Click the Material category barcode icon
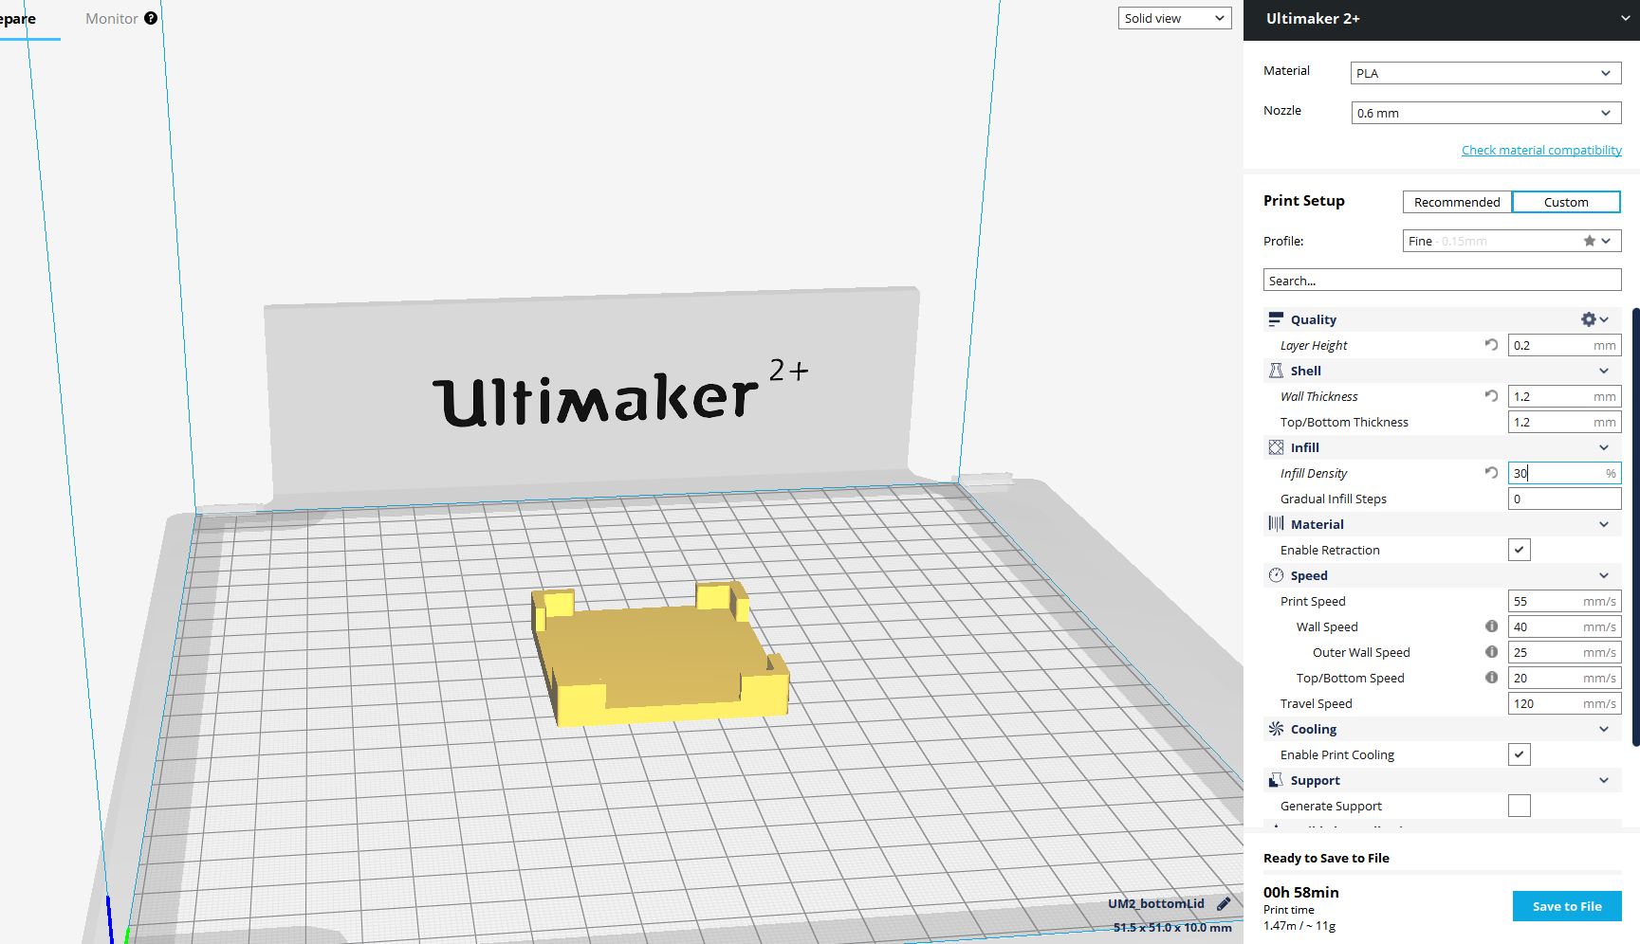The width and height of the screenshot is (1640, 944). [1276, 524]
